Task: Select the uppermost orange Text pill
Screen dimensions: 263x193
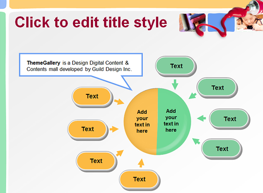Action: click(92, 96)
